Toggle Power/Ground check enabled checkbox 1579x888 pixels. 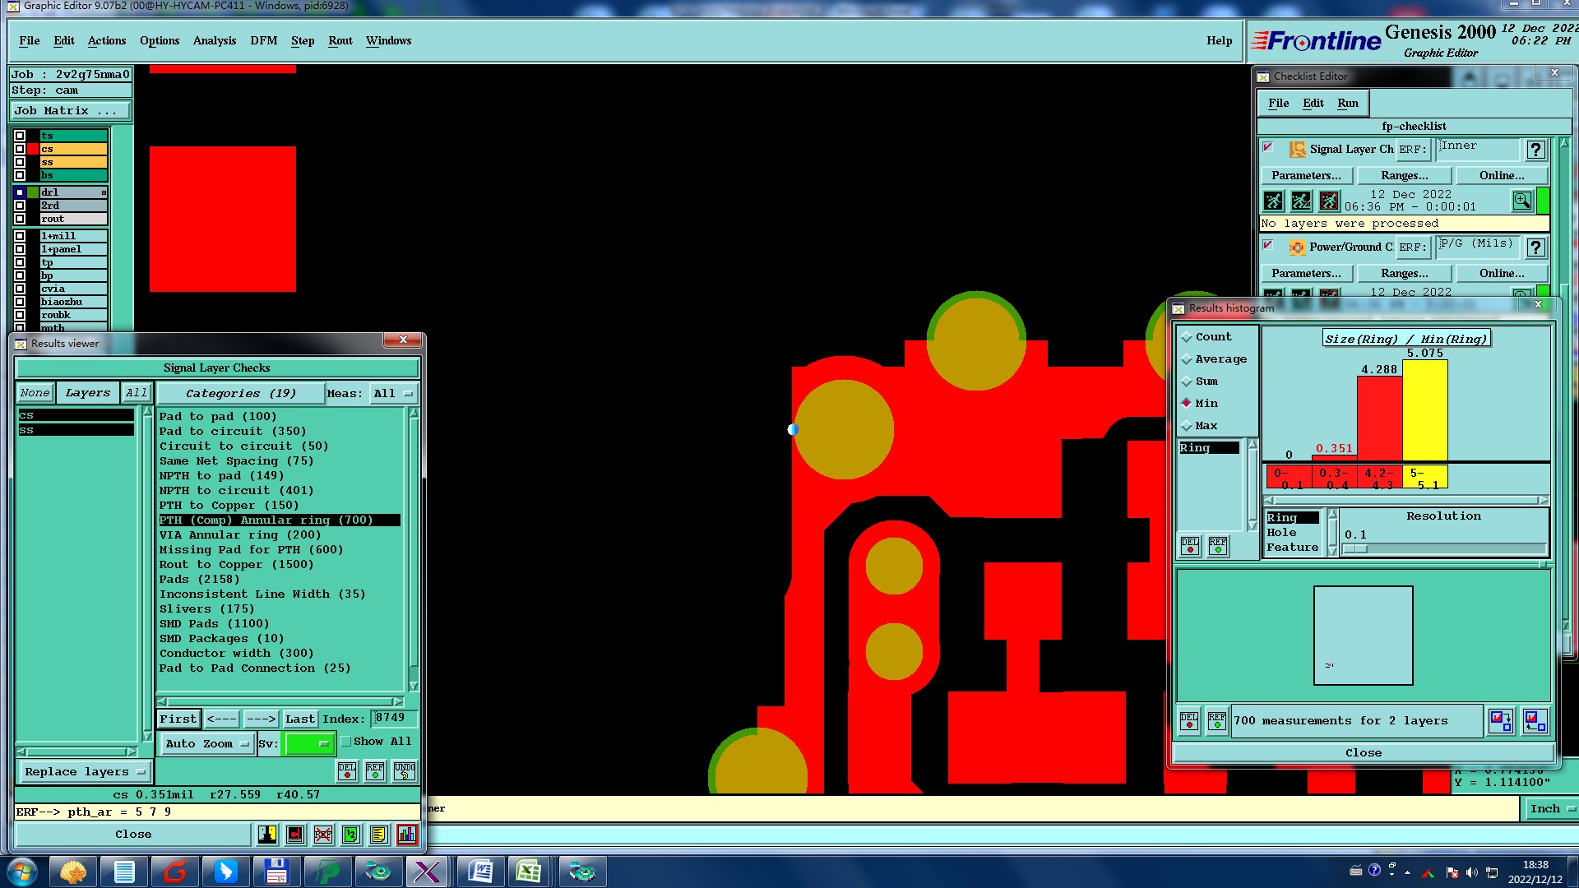point(1268,245)
